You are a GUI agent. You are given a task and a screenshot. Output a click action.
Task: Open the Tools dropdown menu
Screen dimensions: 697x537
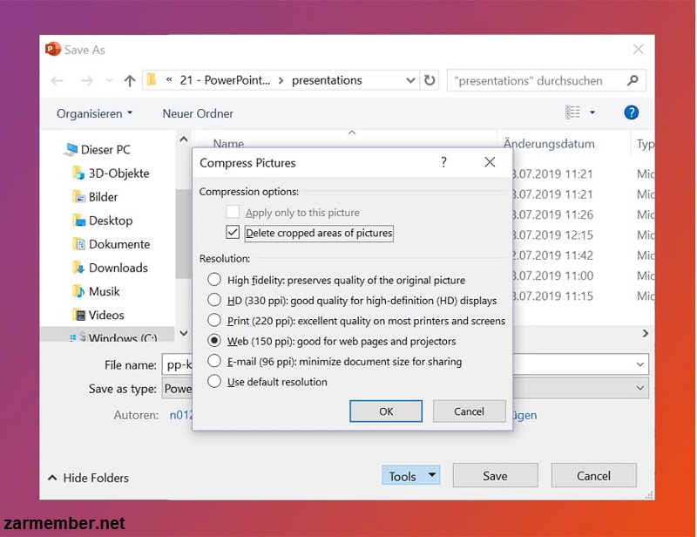[x=410, y=476]
